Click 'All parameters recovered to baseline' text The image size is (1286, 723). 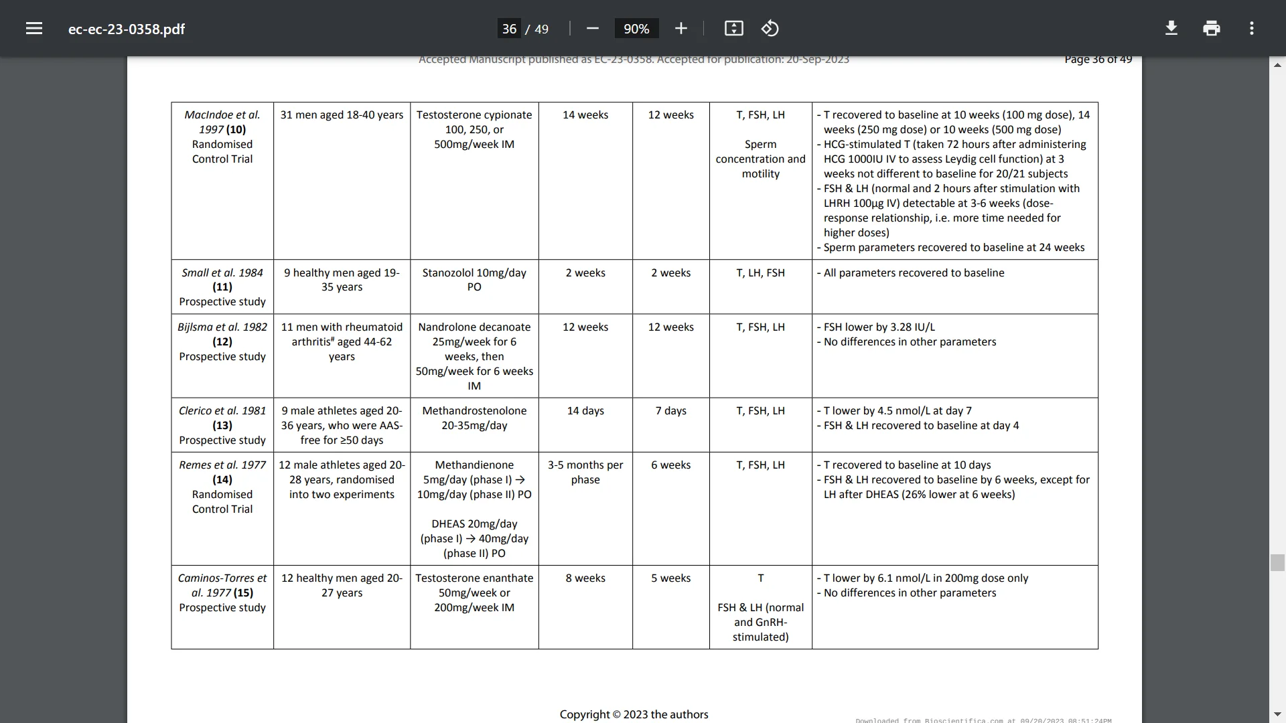point(914,272)
